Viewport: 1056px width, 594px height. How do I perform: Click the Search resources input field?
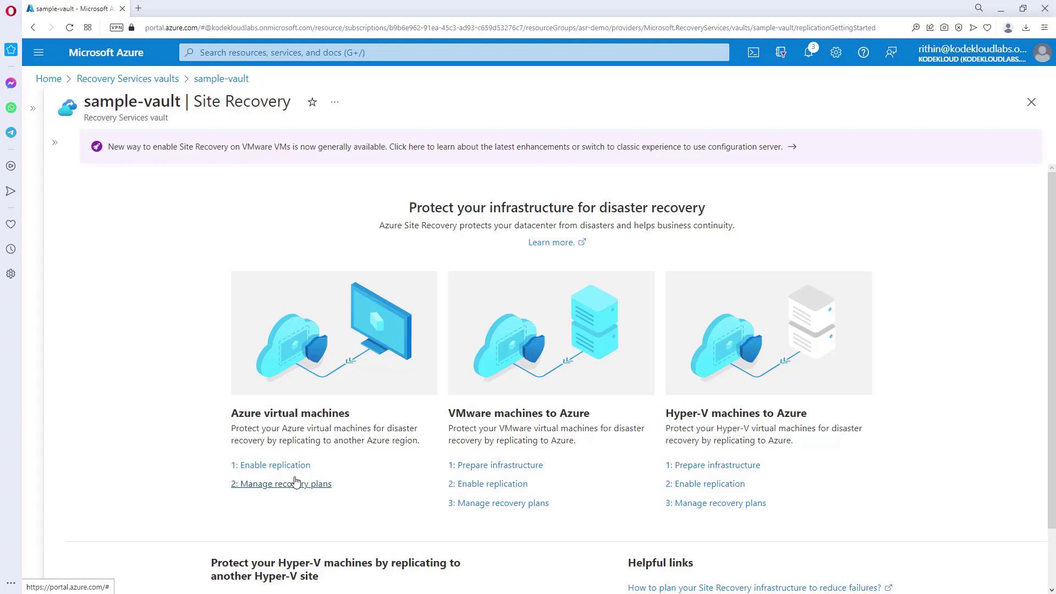pos(454,52)
